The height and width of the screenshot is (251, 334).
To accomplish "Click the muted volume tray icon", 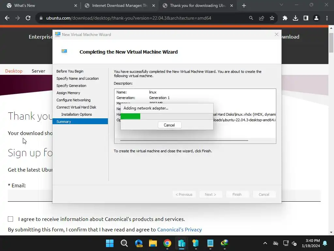I will [294, 243].
